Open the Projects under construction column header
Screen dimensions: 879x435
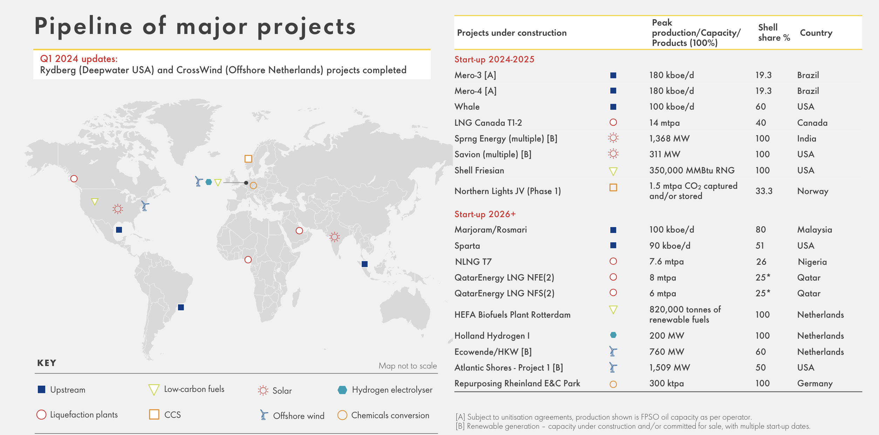click(511, 33)
